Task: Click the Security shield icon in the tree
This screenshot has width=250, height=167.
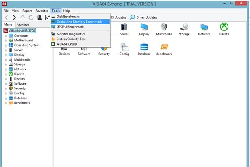Action: 11,88
